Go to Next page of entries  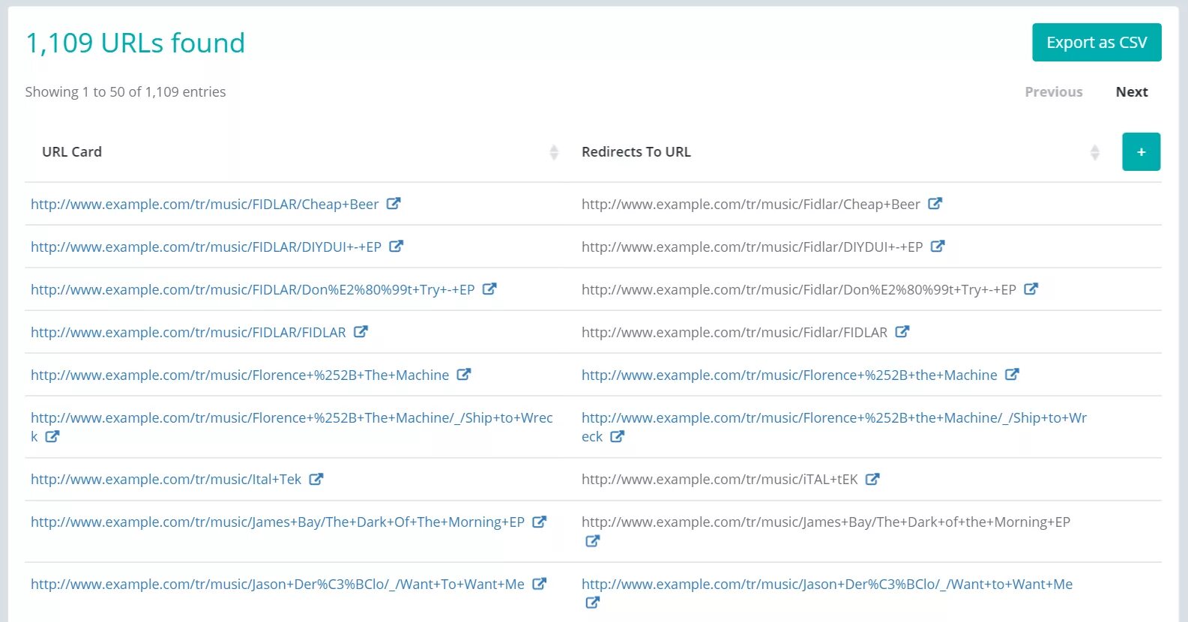(x=1132, y=92)
